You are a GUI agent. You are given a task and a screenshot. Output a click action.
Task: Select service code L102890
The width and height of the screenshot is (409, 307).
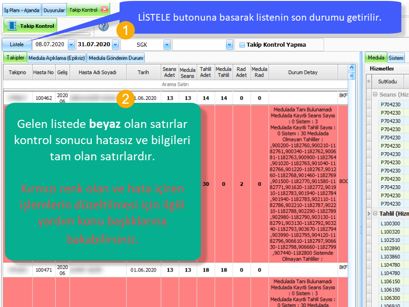click(x=390, y=248)
